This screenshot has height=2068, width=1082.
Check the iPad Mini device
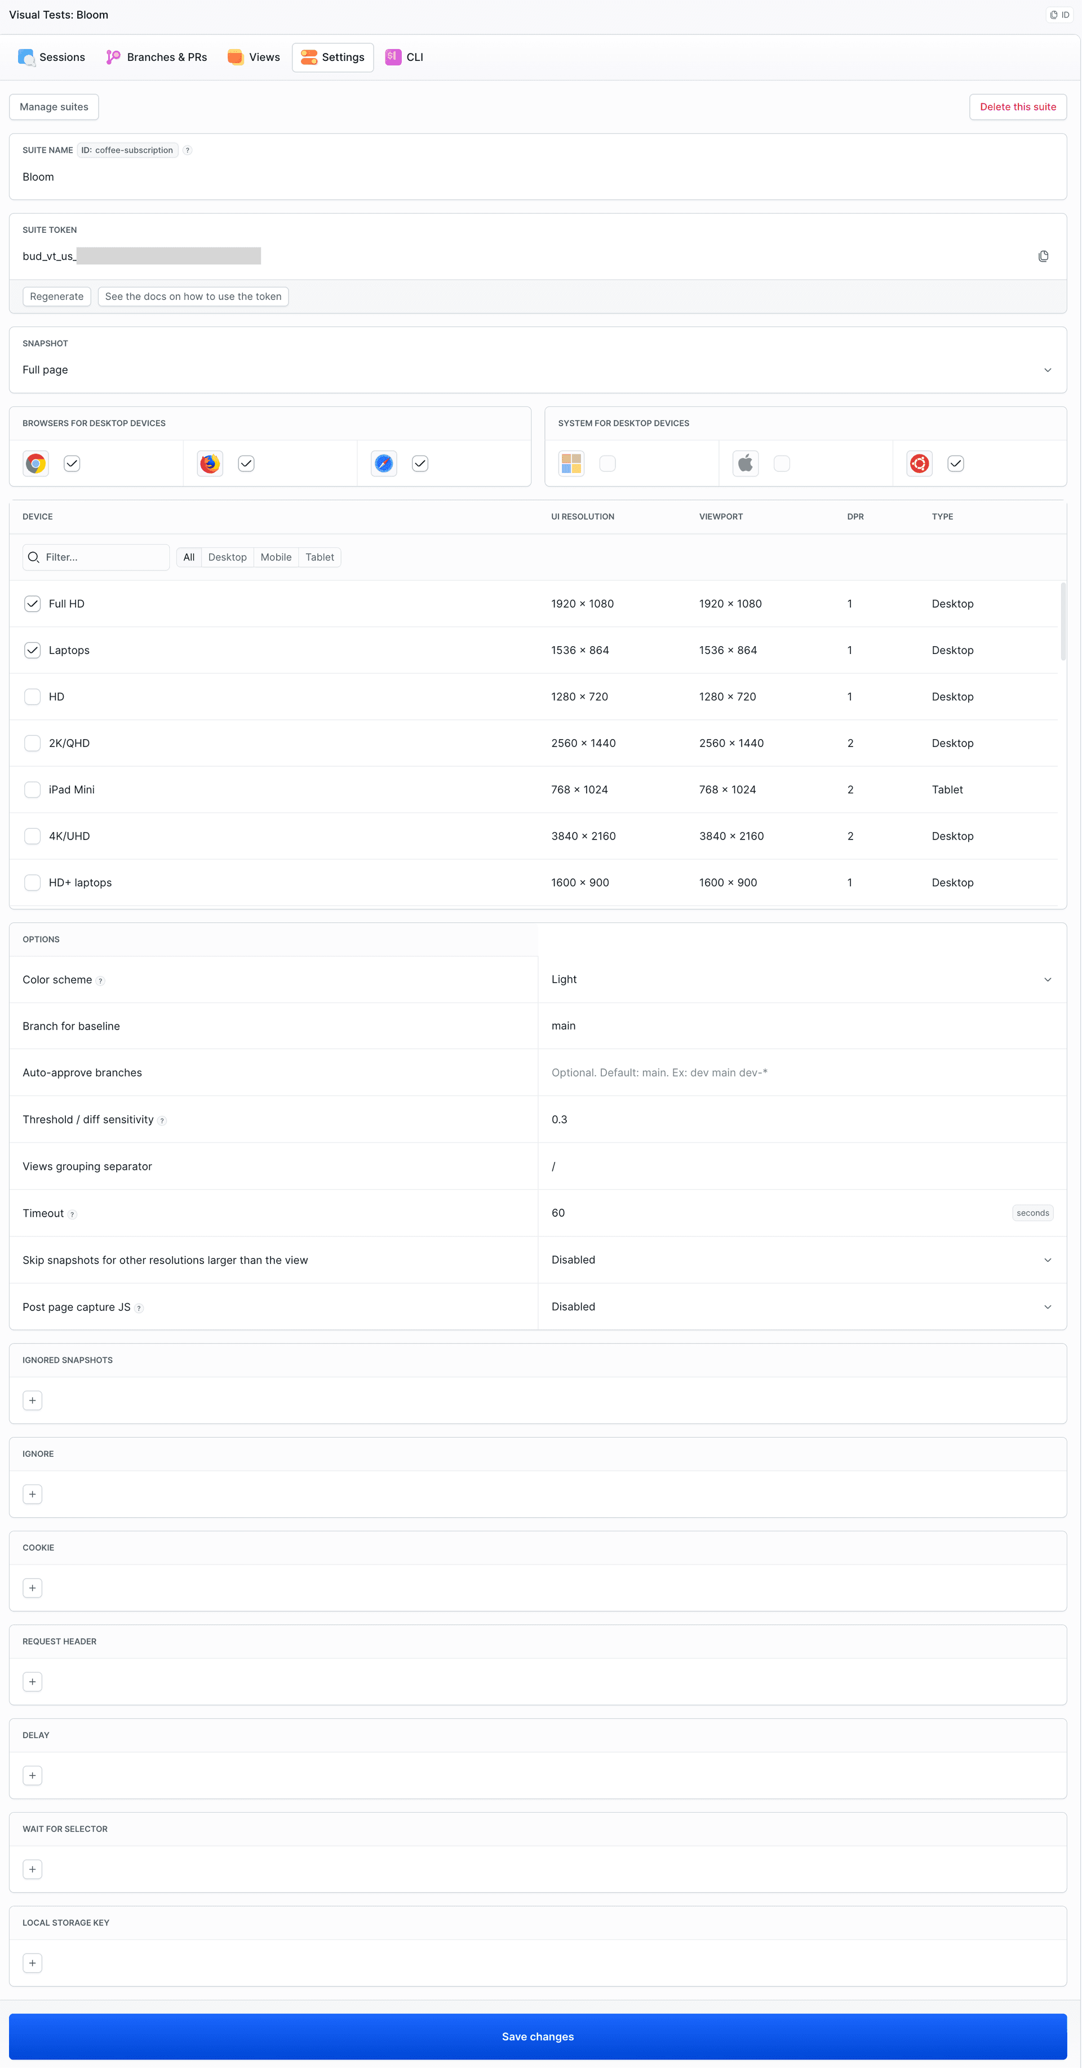click(x=32, y=790)
